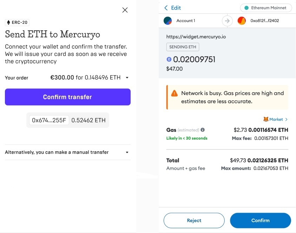Click the gas estimate info icon

tap(203, 130)
